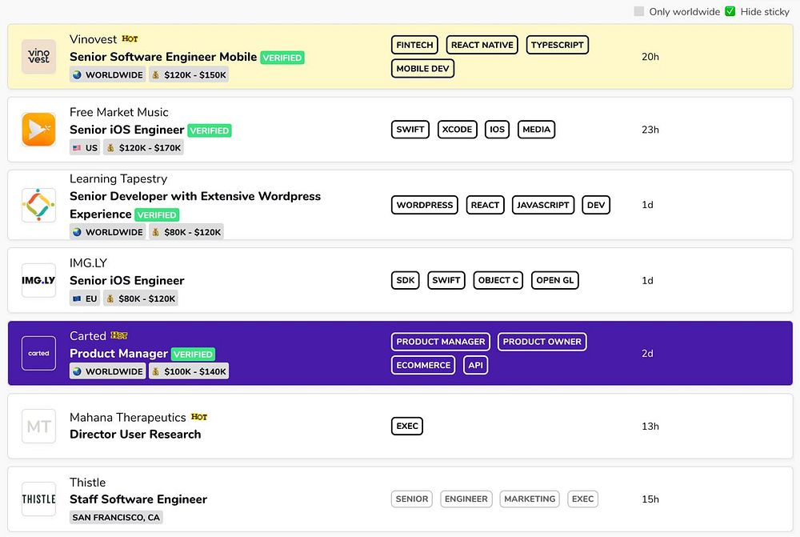Filter by the FINTECH tag
Viewport: 800px width, 537px height.
(414, 45)
